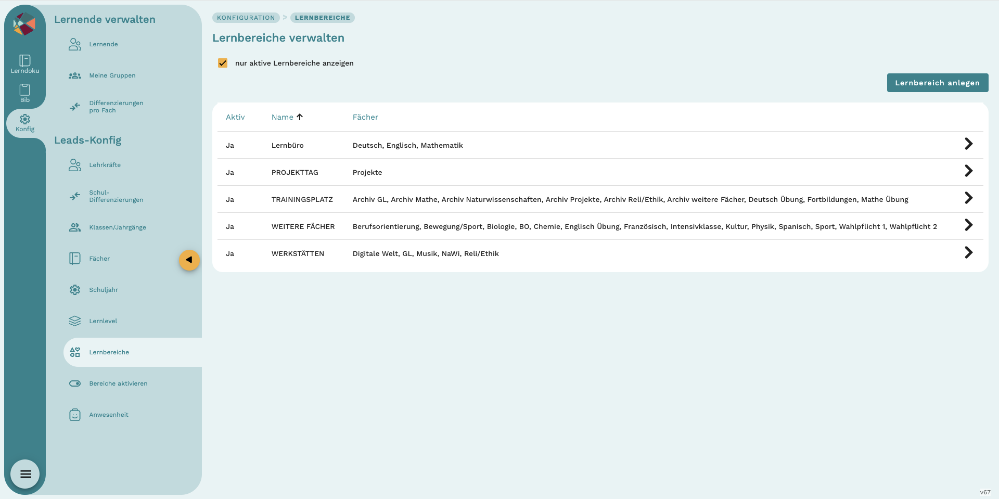Uncheck nur aktive Lernbereiche anzeigen
This screenshot has height=499, width=999.
223,63
